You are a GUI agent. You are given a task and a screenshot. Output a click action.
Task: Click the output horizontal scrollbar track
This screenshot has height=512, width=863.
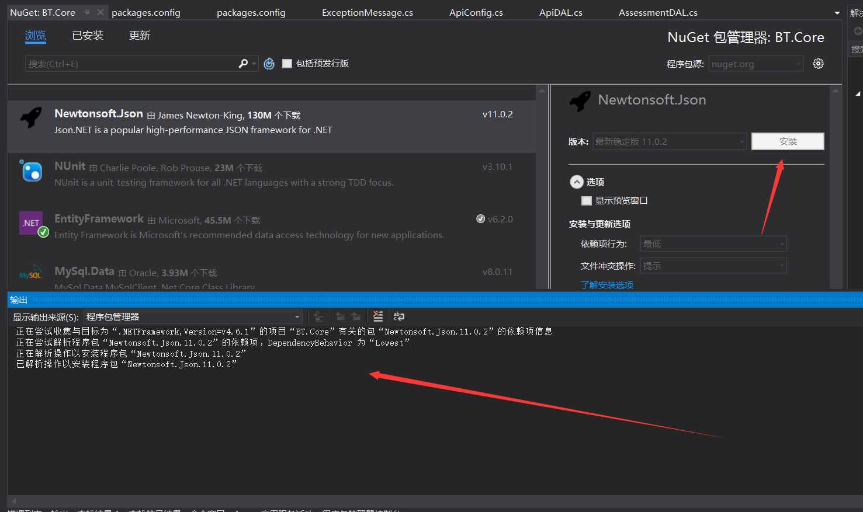[x=435, y=501]
